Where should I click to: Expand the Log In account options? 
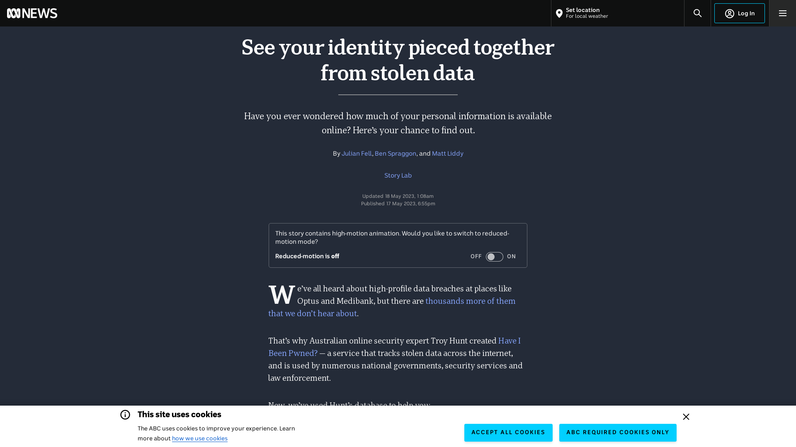[740, 13]
